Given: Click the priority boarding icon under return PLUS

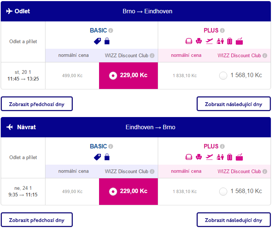Looking at the screenshot, I should click(220, 157).
